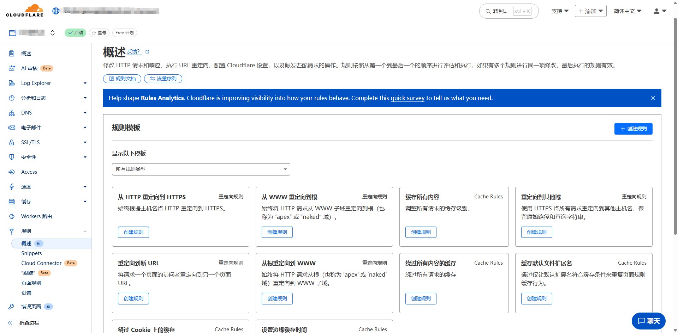Create rule from 从 WWW 重定向到根 card
Image resolution: width=678 pixels, height=333 pixels.
pos(277,232)
